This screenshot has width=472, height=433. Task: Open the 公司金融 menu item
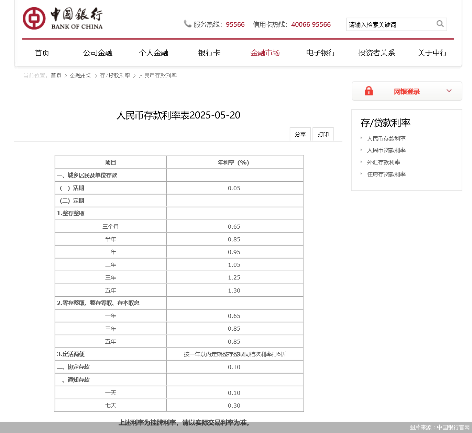pyautogui.click(x=98, y=53)
